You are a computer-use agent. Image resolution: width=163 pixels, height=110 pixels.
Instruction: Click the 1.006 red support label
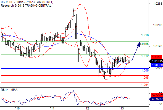tap(145, 78)
